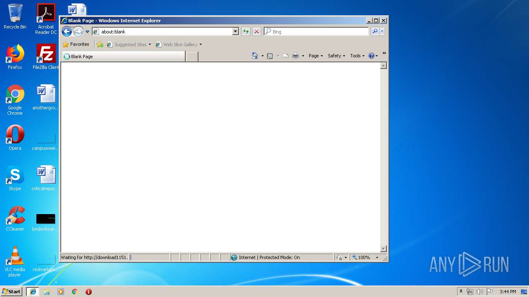This screenshot has height=297, width=529.
Task: Open the Safety menu
Action: [336, 56]
